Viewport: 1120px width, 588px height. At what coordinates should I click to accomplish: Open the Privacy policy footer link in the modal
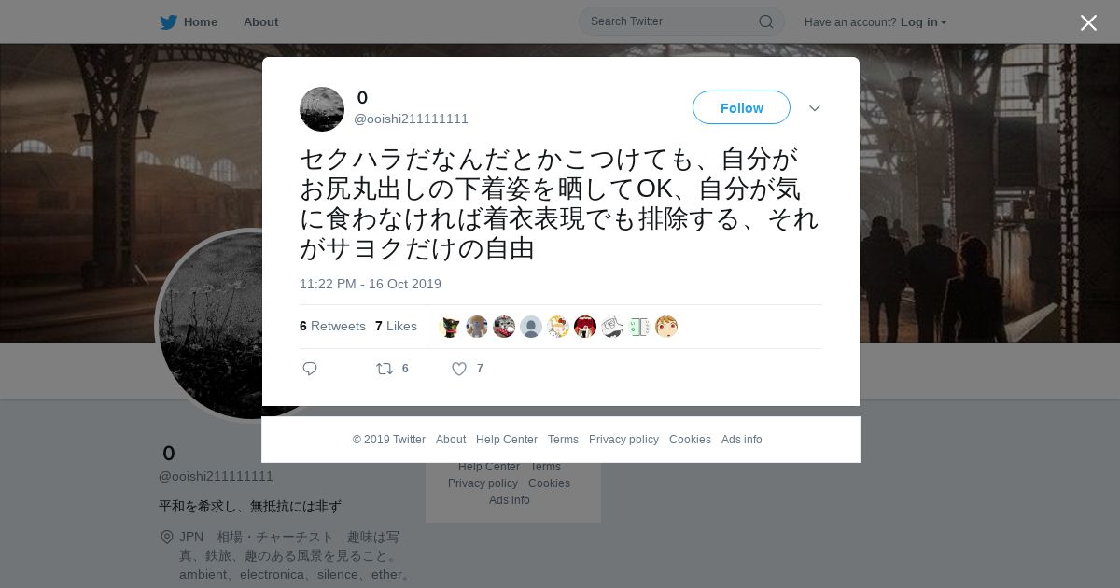pyautogui.click(x=623, y=440)
